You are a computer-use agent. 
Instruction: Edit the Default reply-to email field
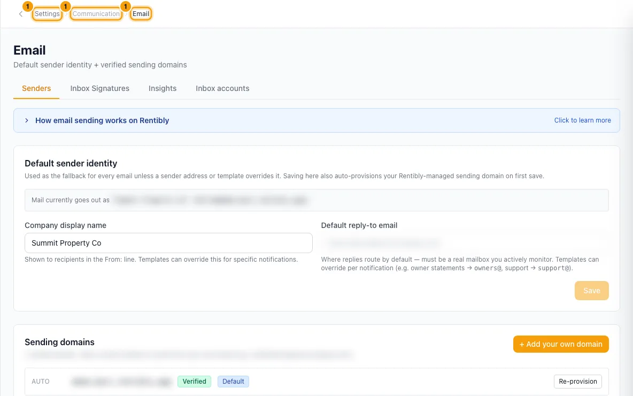pyautogui.click(x=465, y=243)
